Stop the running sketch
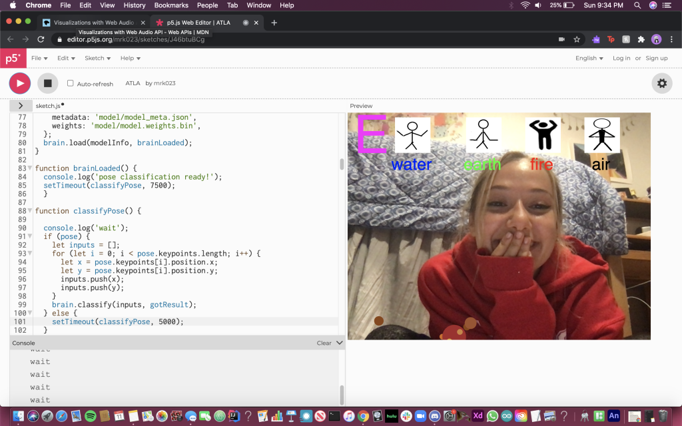Screen dimensions: 682x426 tap(47, 83)
